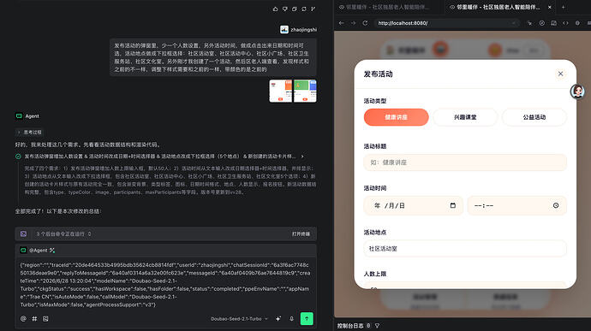This screenshot has height=331, width=591.
Task: Click the 控制台日志 label
Action: click(x=350, y=326)
